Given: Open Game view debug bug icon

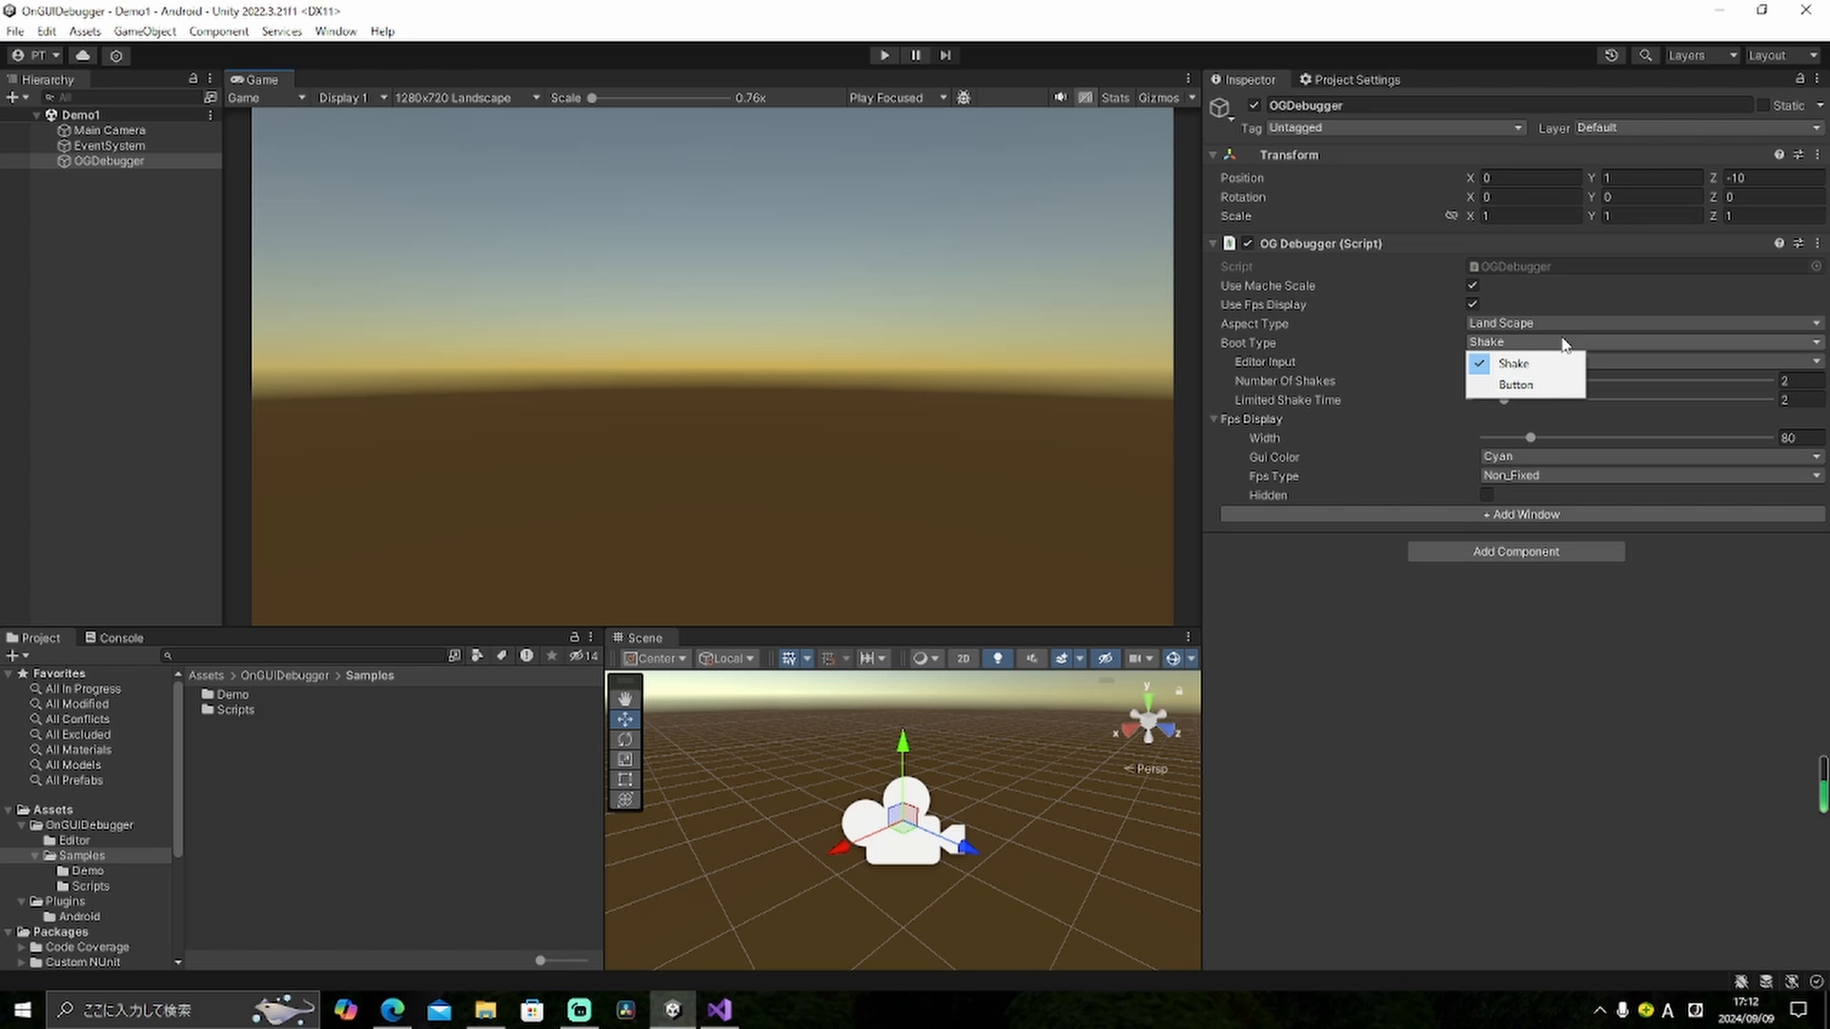Looking at the screenshot, I should point(964,97).
